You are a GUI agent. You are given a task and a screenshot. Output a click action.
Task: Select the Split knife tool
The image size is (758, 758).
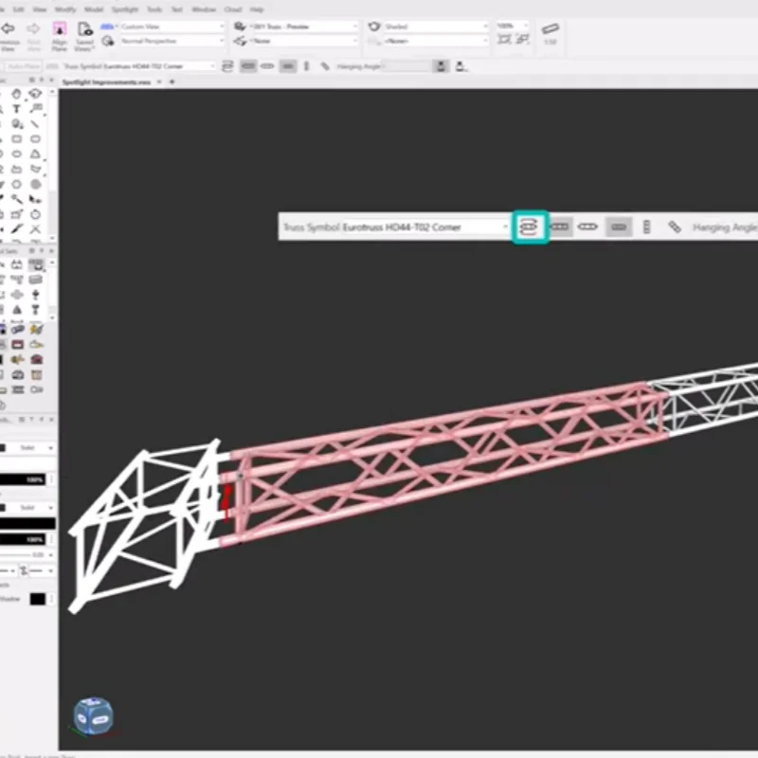click(x=17, y=229)
